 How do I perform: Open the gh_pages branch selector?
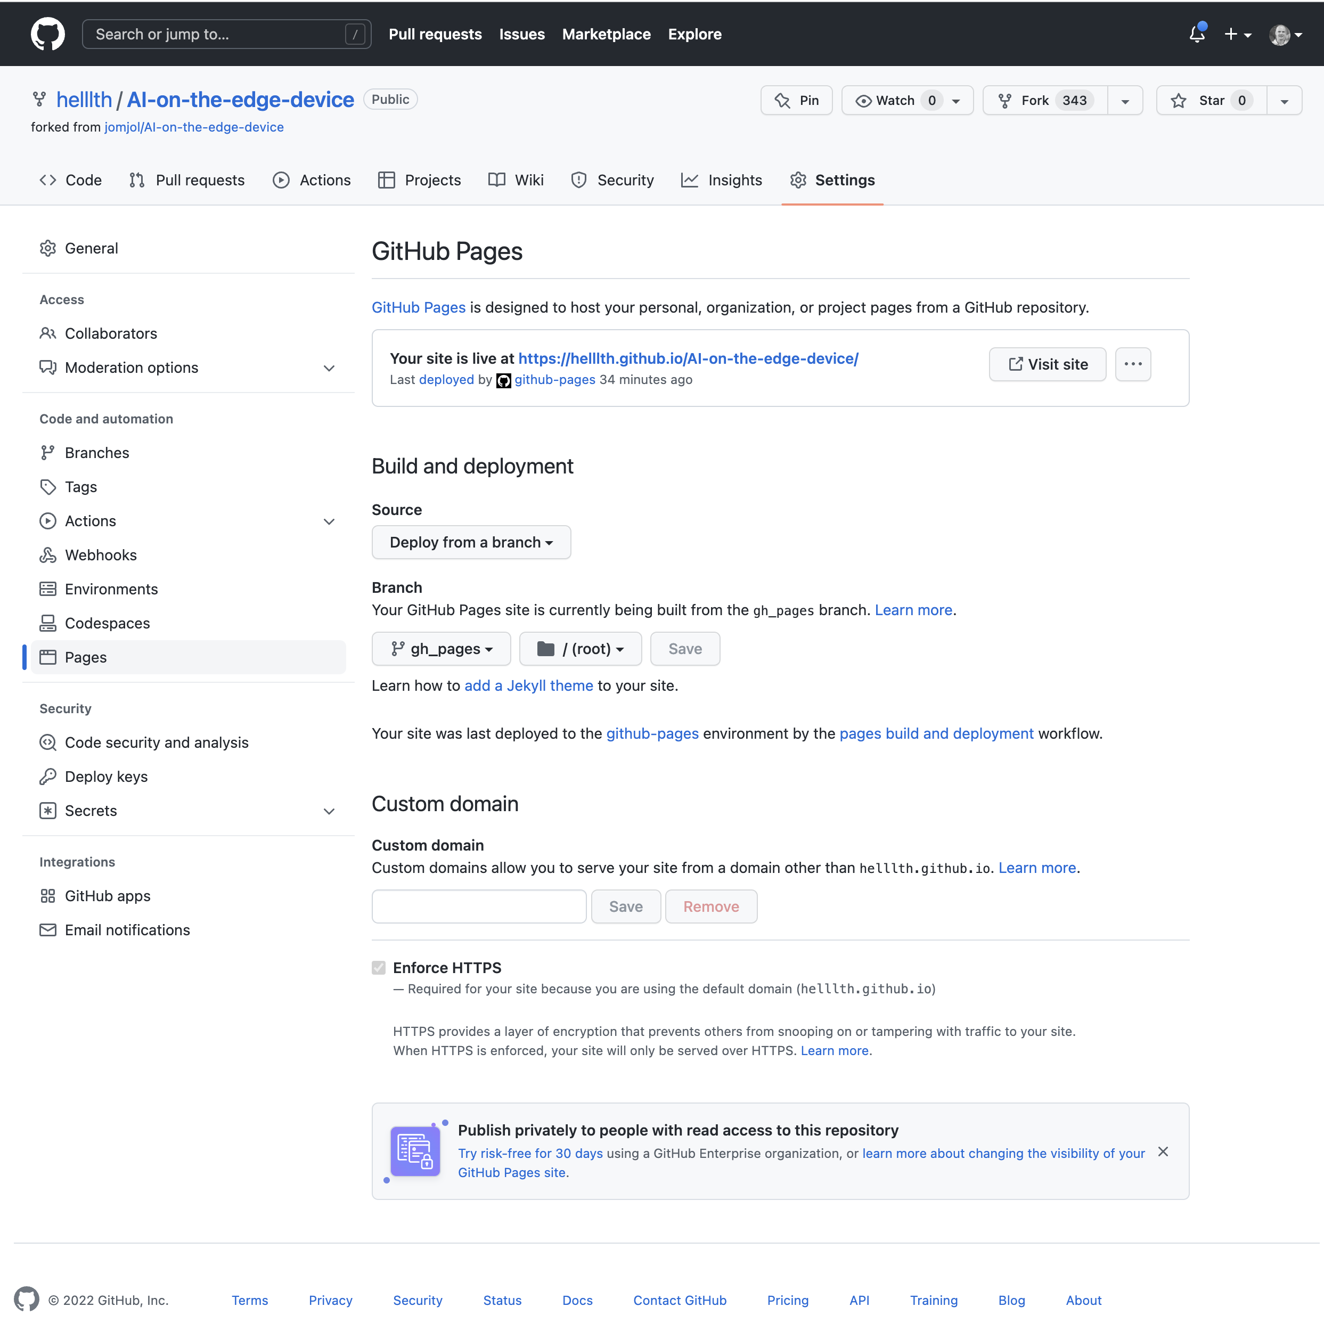coord(440,649)
